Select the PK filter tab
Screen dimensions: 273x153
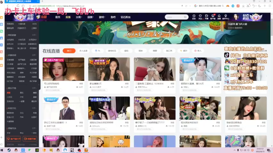tap(98, 51)
